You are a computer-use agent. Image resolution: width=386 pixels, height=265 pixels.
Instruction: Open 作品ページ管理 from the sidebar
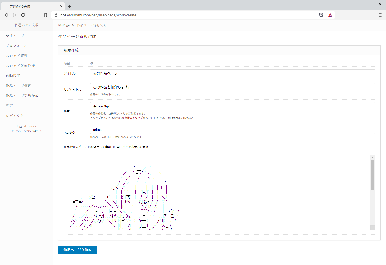tap(18, 86)
